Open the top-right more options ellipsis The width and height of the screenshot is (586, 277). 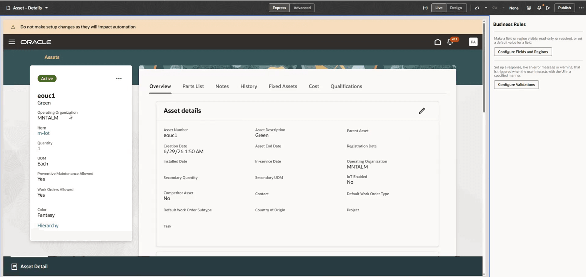[581, 8]
